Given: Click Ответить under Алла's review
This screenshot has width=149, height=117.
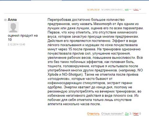Looking at the screenshot, I should [93, 114].
